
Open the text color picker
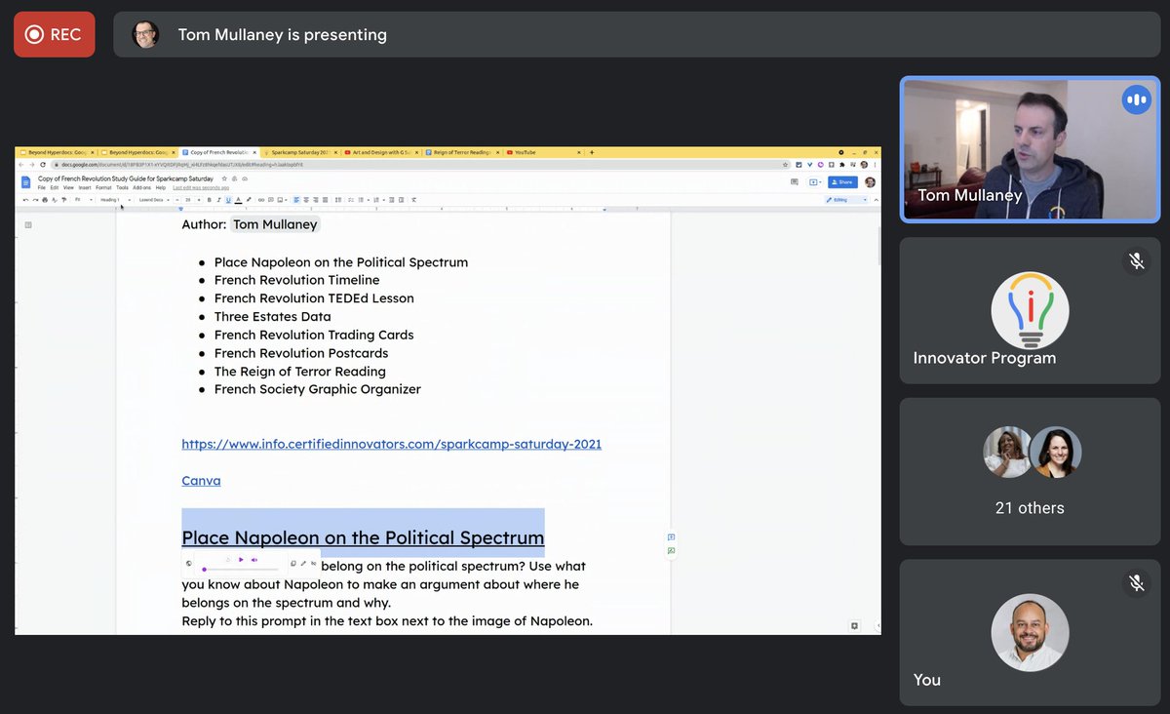pos(238,200)
